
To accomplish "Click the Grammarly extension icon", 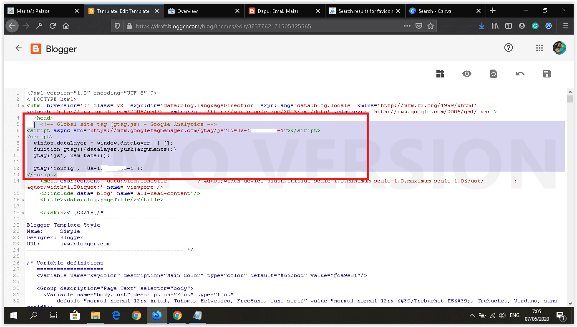I will pos(535,26).
